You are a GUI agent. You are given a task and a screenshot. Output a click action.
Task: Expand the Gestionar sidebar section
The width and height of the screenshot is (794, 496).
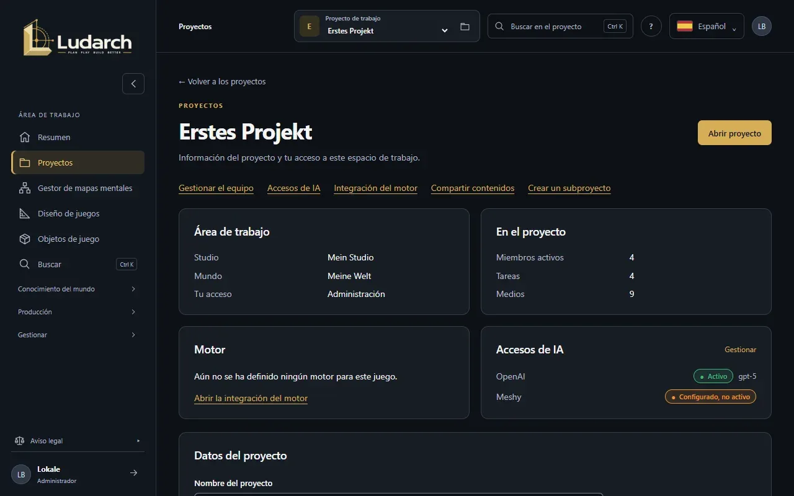coord(78,335)
